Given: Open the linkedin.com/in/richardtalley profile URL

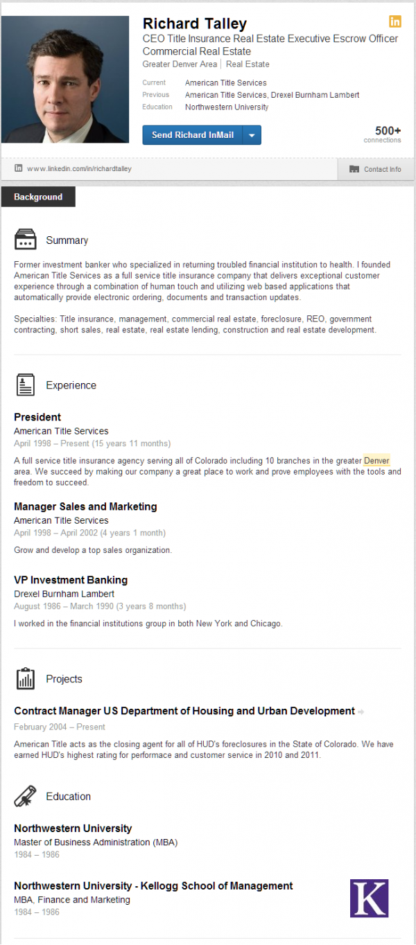Looking at the screenshot, I should 79,169.
